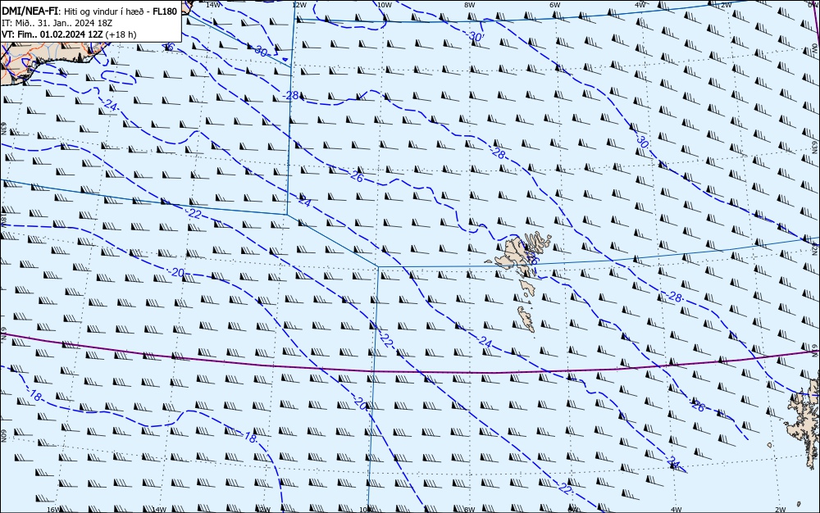Click the '22' isotherm label near bottom edge

click(x=565, y=489)
